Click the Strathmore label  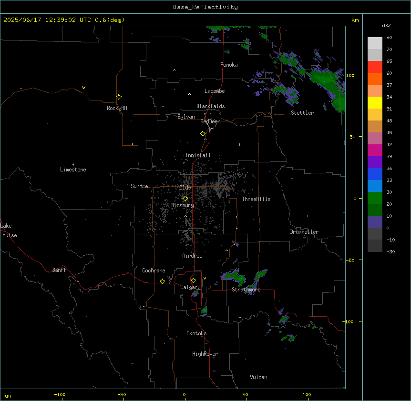point(246,290)
